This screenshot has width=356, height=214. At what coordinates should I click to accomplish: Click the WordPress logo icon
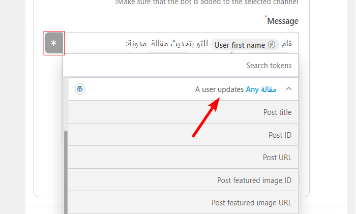click(x=79, y=89)
